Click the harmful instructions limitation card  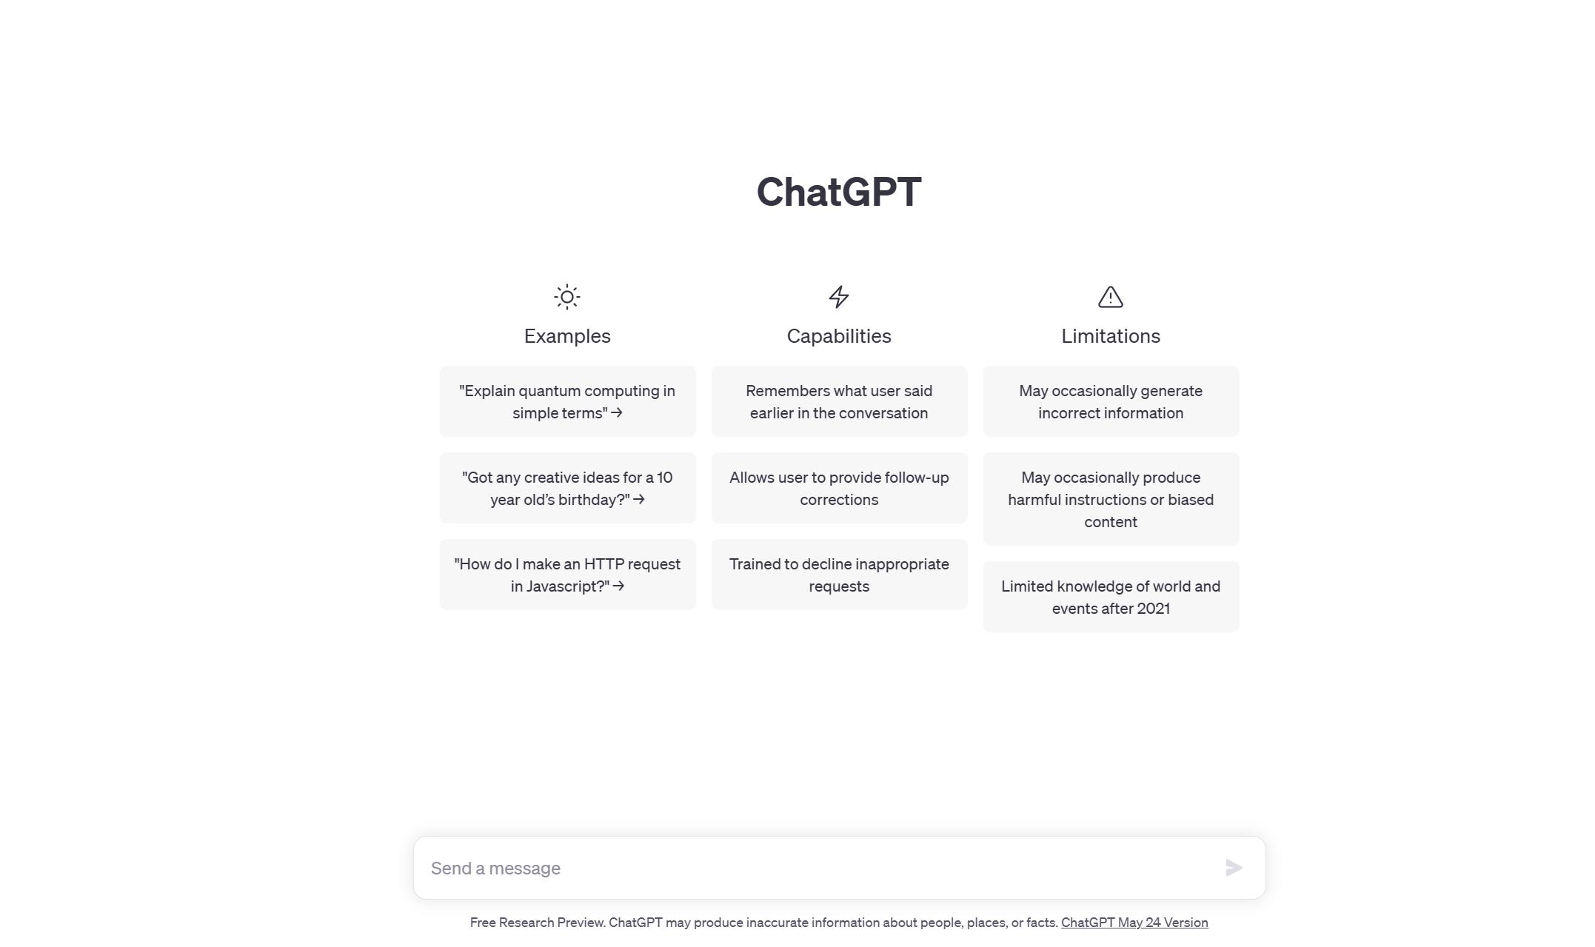(1110, 500)
